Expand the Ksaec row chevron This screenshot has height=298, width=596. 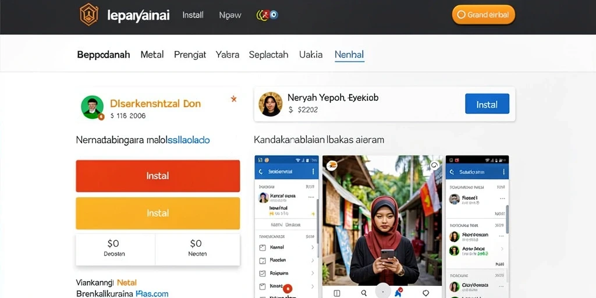click(313, 286)
